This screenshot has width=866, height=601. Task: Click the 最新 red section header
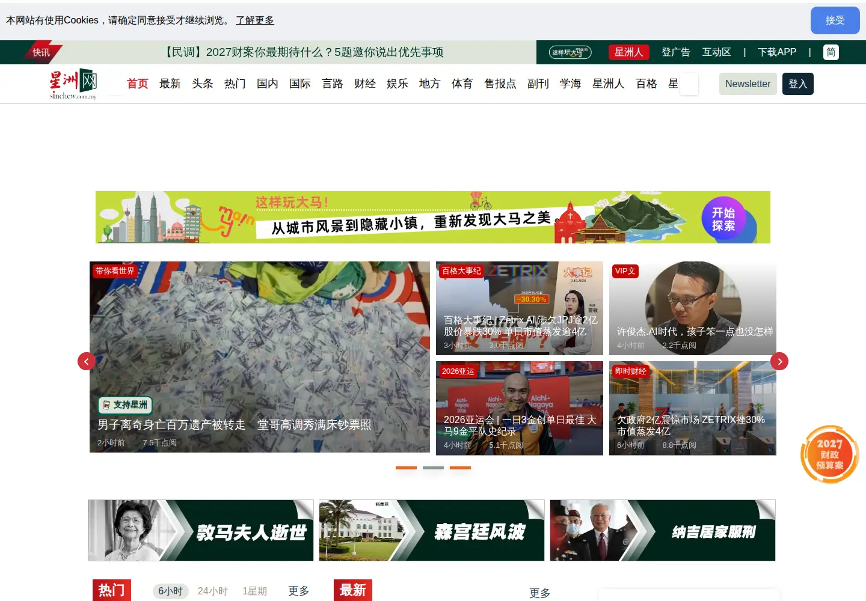point(353,590)
